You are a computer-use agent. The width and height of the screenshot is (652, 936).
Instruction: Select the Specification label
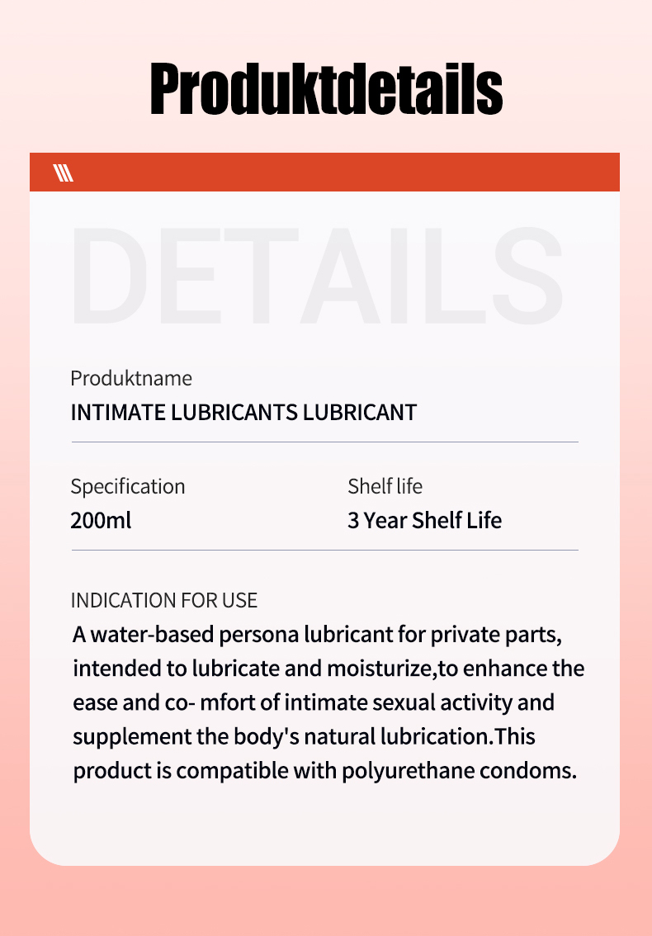128,486
